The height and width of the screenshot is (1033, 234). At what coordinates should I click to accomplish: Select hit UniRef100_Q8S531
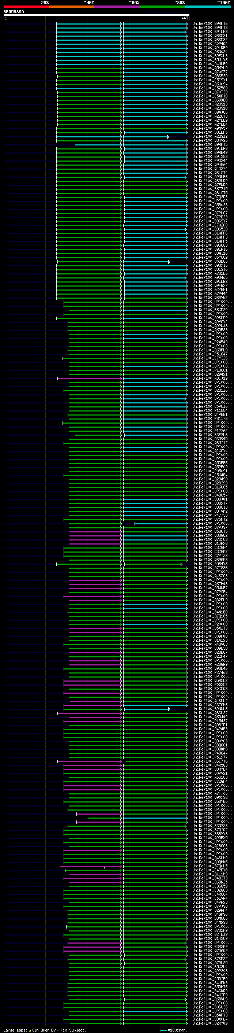pyautogui.click(x=210, y=36)
